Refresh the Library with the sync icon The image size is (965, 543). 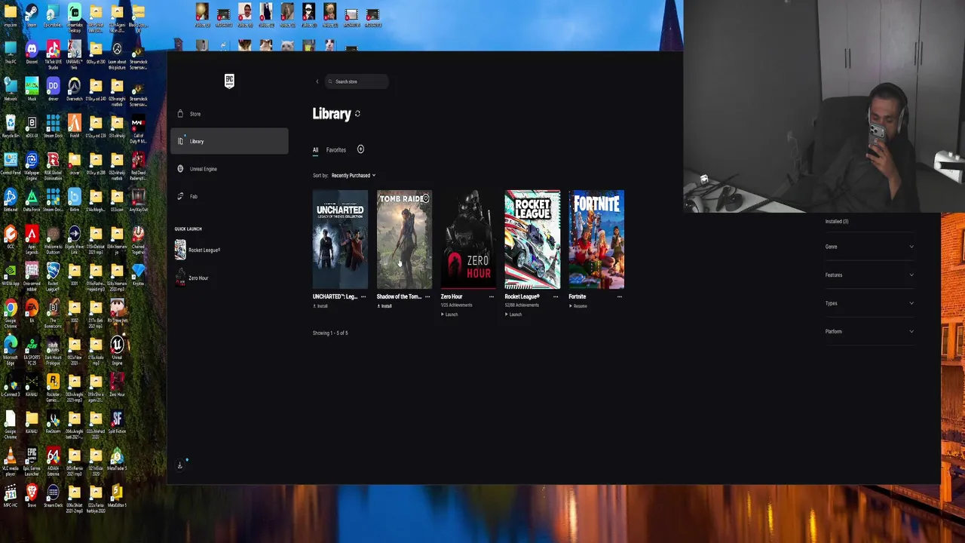357,114
